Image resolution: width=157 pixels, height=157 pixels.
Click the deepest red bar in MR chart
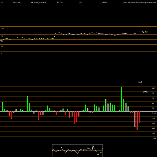(137, 121)
